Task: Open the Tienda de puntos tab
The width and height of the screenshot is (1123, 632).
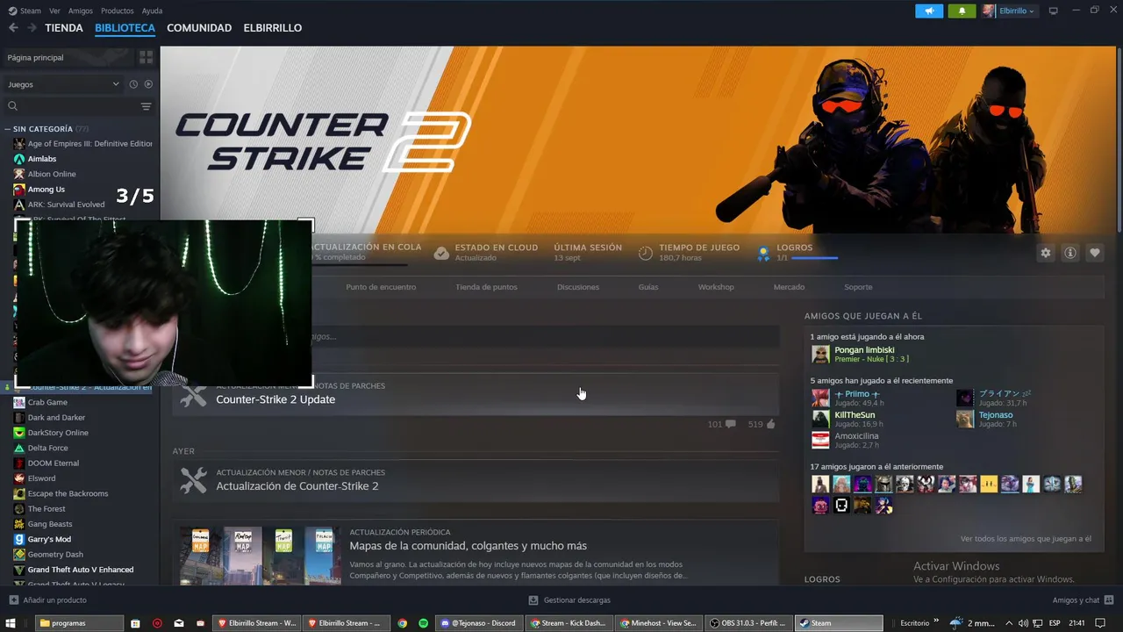Action: pyautogui.click(x=486, y=287)
